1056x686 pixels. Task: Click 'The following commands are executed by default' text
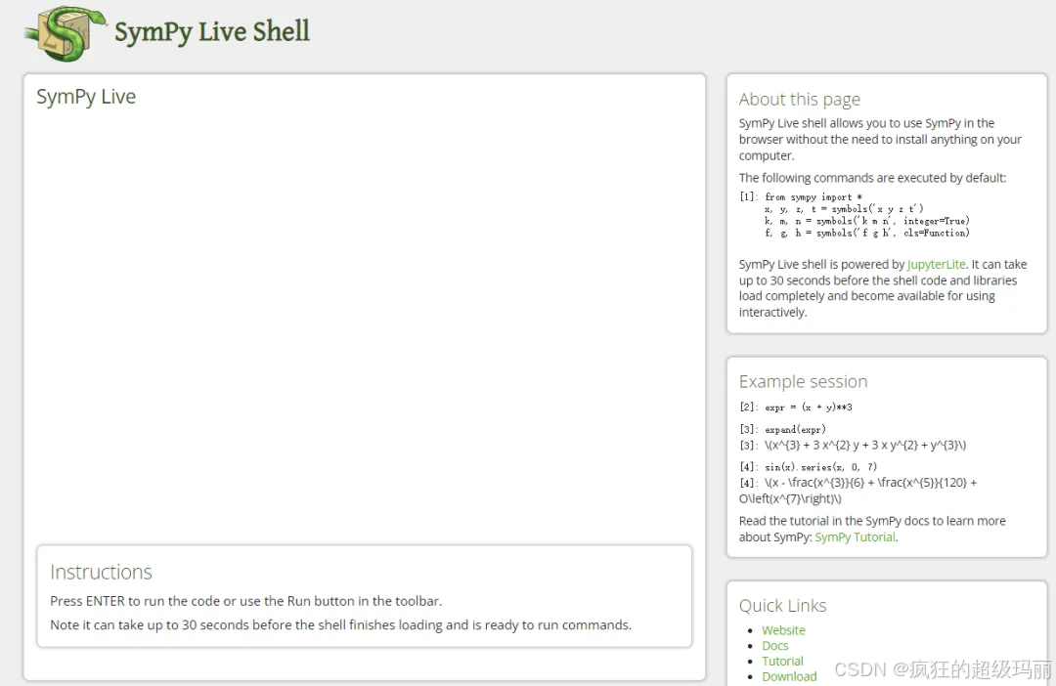click(x=872, y=178)
